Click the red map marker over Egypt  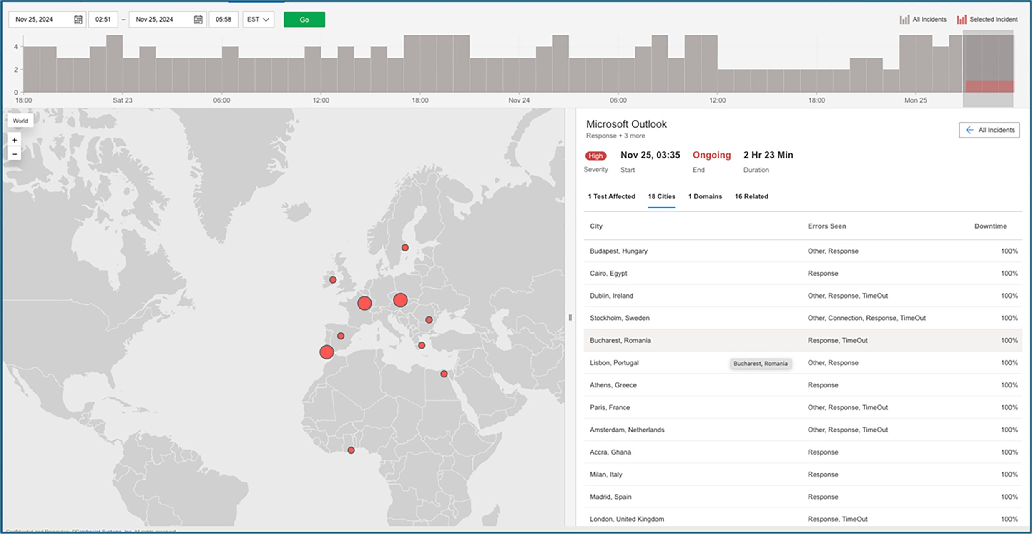(x=444, y=374)
